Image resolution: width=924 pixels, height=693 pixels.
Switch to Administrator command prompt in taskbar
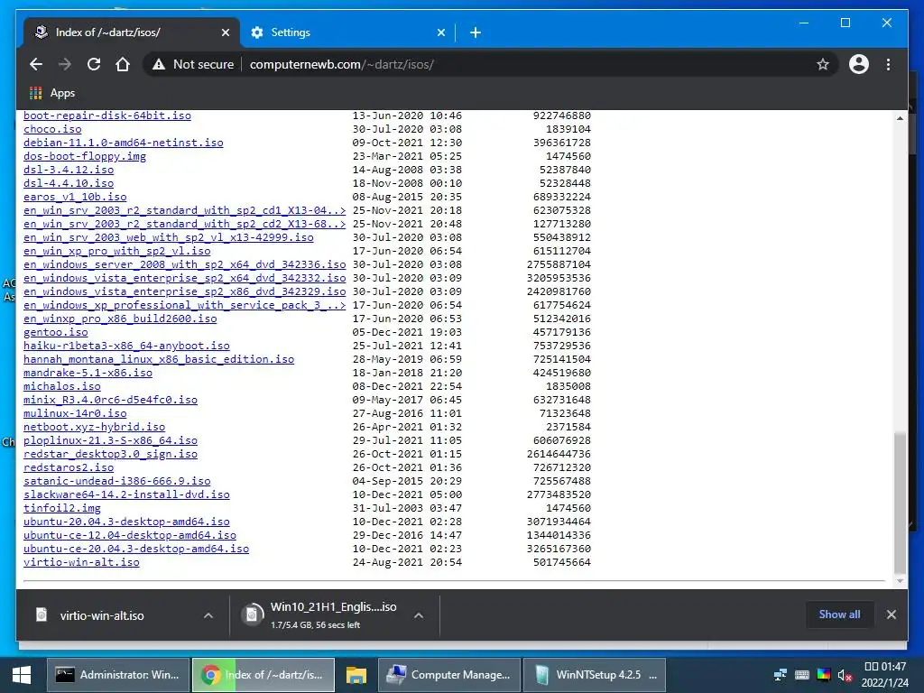[x=118, y=675]
